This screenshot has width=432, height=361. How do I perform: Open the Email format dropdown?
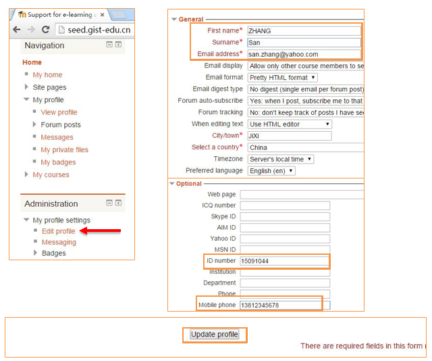[x=283, y=78]
